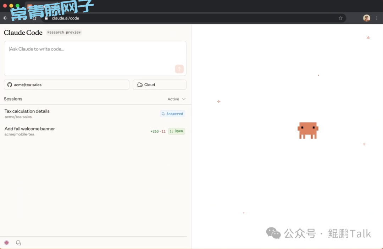Viewport: 383px width, 249px height.
Task: Open the acme/tea-sales repository selector
Action: [67, 85]
